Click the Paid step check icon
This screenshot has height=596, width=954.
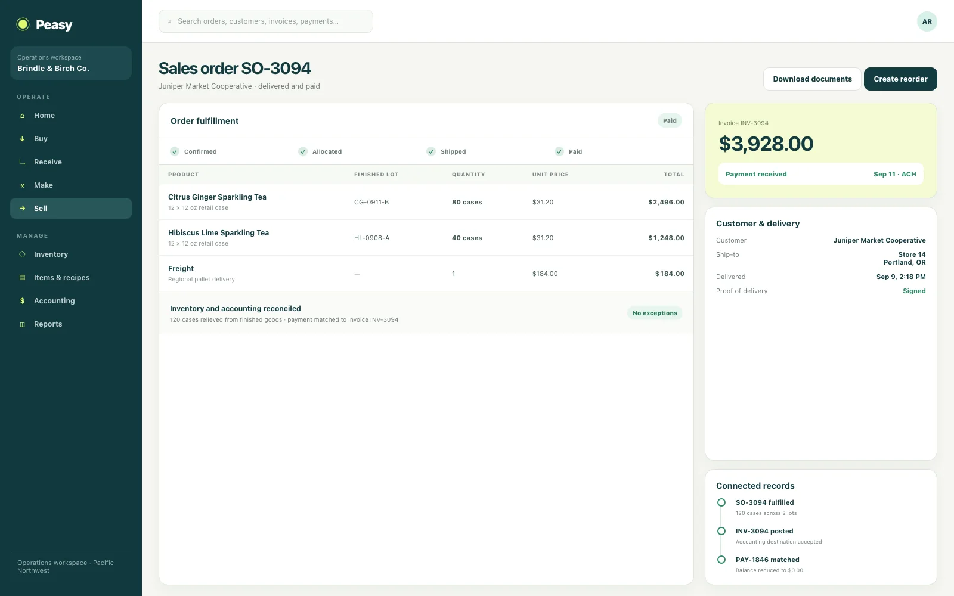[x=559, y=151]
